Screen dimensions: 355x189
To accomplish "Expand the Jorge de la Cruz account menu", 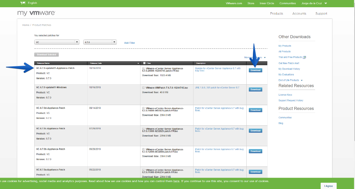I will [x=325, y=3].
